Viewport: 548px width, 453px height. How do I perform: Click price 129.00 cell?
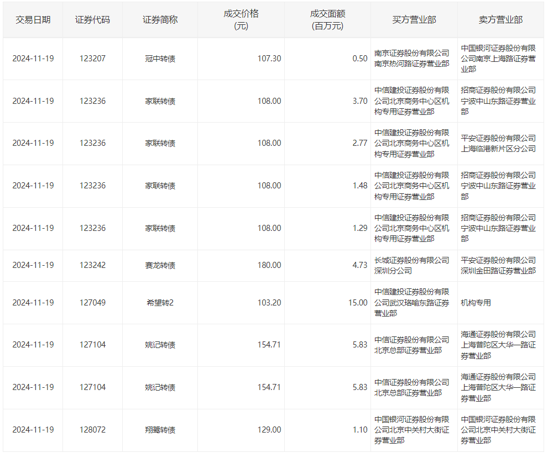(x=269, y=430)
